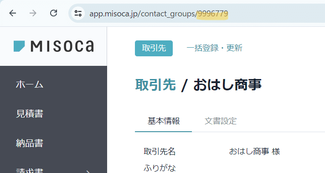The height and width of the screenshot is (173, 325).
Task: Switch to the 文書設定 tab
Action: pyautogui.click(x=221, y=121)
